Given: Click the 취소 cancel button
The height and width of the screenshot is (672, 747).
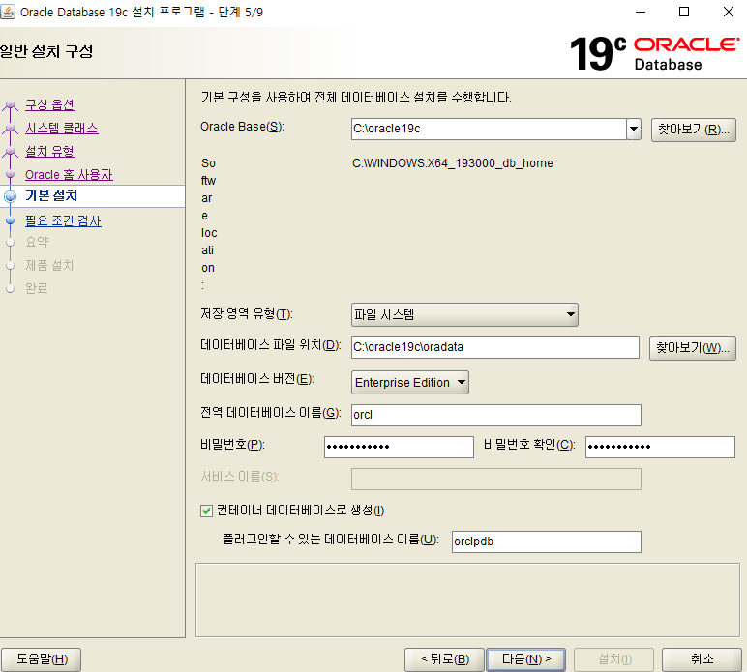Looking at the screenshot, I should [702, 659].
